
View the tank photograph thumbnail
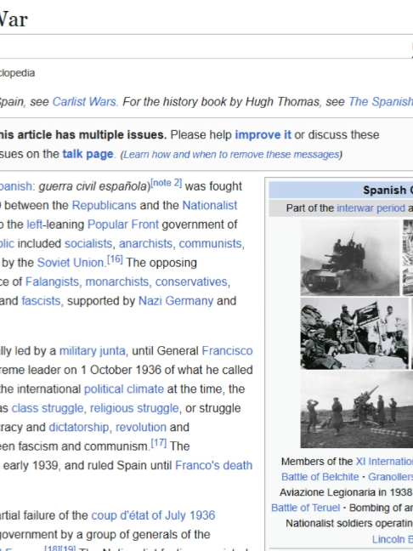coord(350,258)
